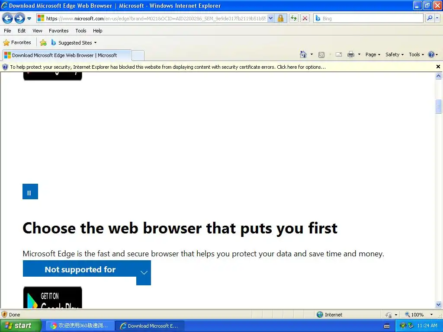Open the View menu

coord(37,31)
